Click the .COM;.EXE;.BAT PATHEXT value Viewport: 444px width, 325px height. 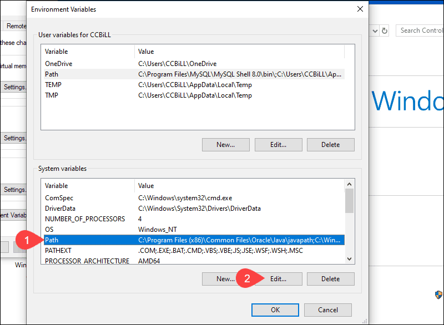click(220, 250)
